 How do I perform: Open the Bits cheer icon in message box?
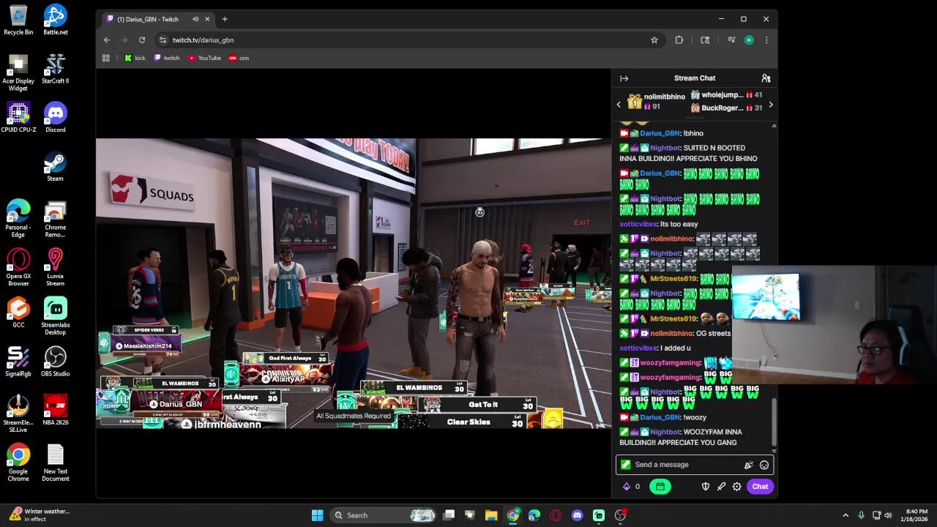point(748,465)
